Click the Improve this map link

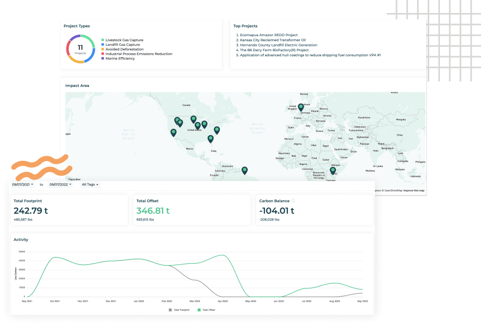coord(414,190)
